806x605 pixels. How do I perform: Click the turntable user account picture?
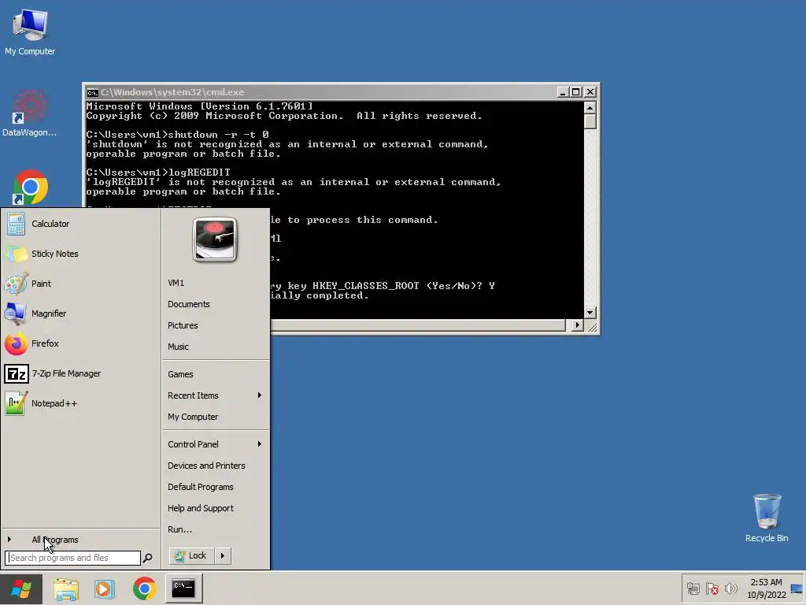215,239
